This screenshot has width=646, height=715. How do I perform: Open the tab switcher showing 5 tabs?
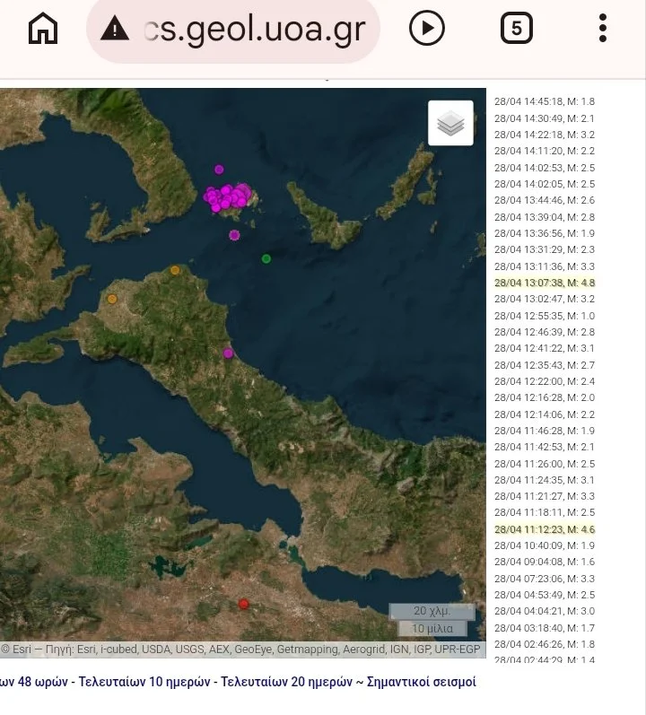point(517,29)
